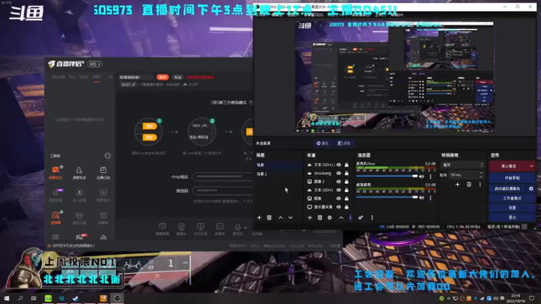
Task: Mute the Mic/Aux speaker icon
Action: [x=421, y=177]
